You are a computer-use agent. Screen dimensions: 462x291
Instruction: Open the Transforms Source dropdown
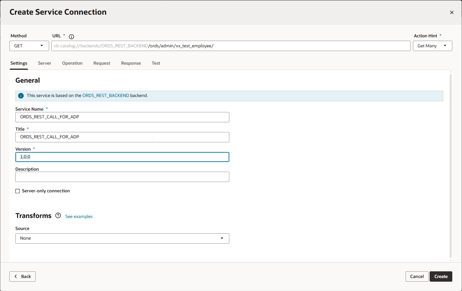(122, 238)
